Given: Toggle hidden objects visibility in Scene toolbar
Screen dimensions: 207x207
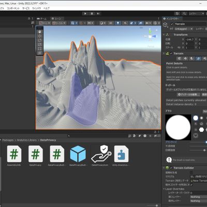Looking at the screenshot, I should pos(141,23).
